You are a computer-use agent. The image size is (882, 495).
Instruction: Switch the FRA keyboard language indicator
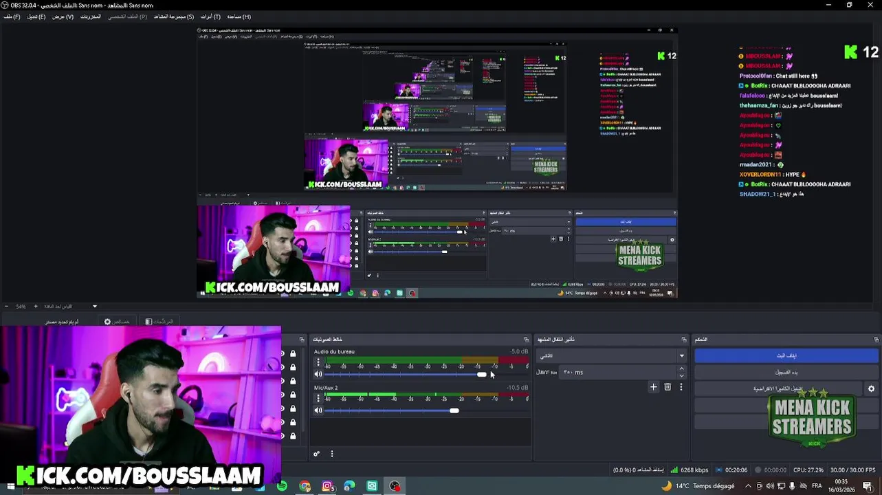pos(817,486)
